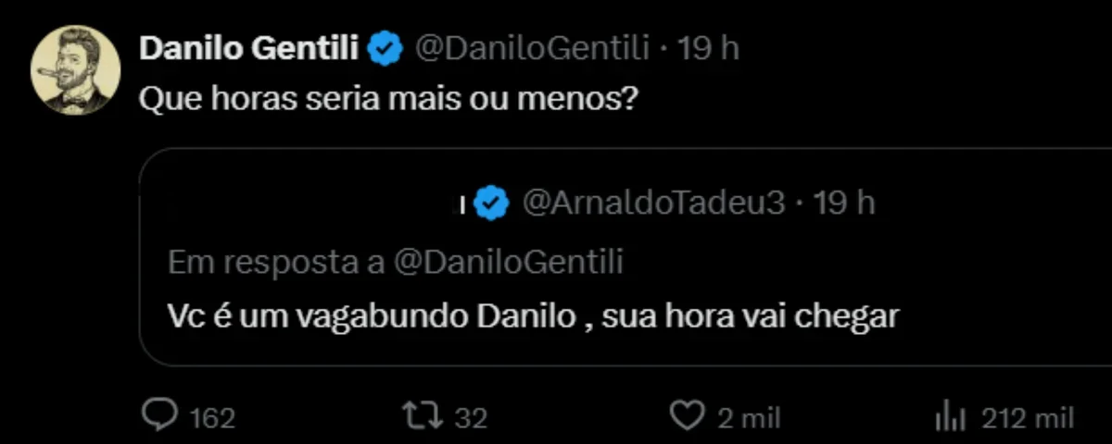Open the @DaniloGentili handle in the tweet header

click(532, 49)
